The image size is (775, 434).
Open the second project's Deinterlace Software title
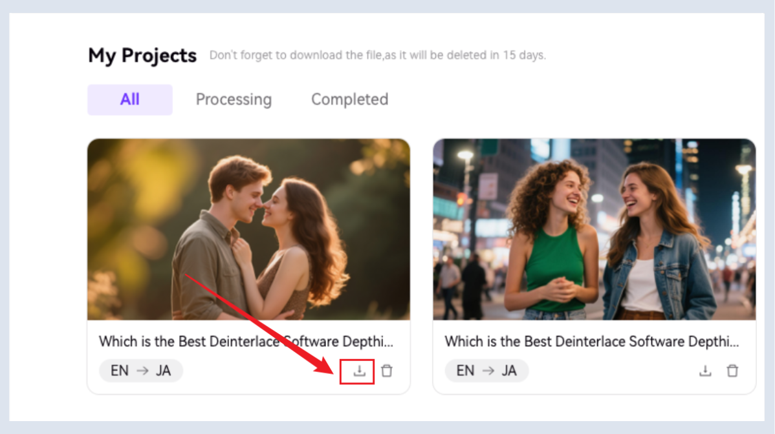tap(591, 341)
